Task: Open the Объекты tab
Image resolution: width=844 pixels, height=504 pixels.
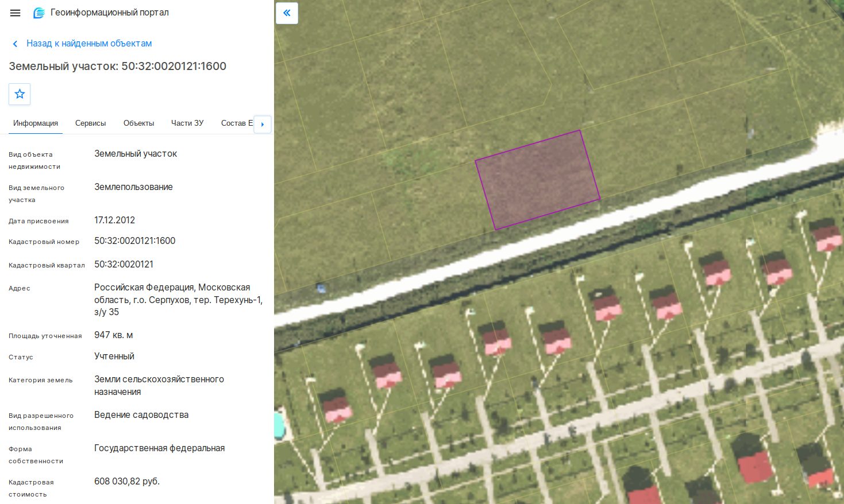Action: click(x=138, y=123)
